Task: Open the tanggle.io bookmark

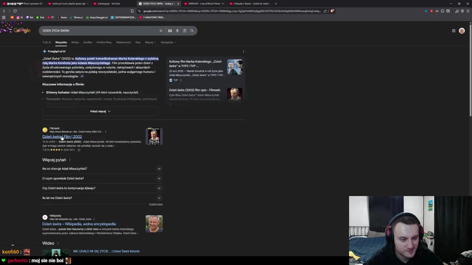Action: 97,17
